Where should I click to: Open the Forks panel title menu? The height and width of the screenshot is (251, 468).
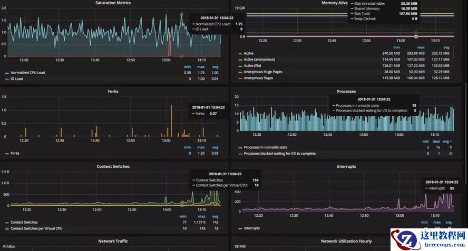(113, 92)
